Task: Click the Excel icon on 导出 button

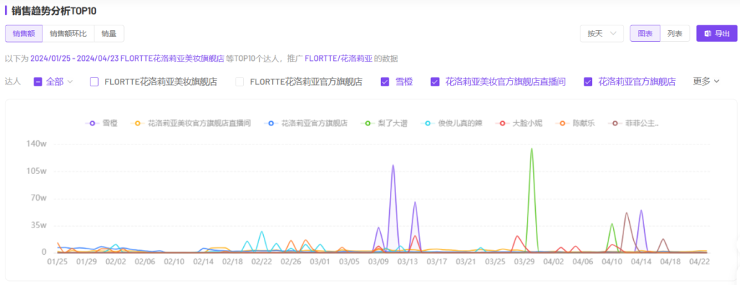Action: (708, 34)
